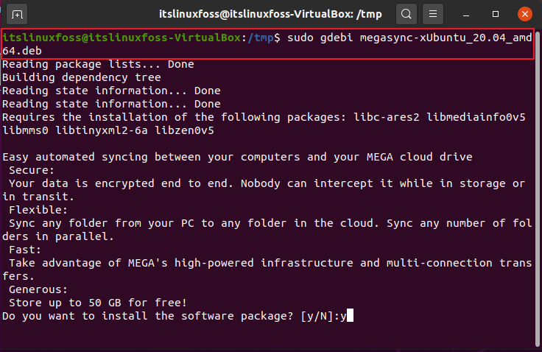Close the terminal with the red X
The height and width of the screenshot is (352, 542).
pos(525,14)
